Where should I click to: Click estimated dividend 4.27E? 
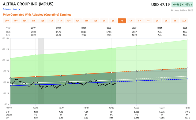[x=187, y=118]
